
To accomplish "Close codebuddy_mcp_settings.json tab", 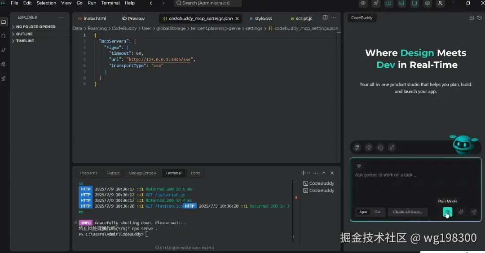I will coord(237,18).
